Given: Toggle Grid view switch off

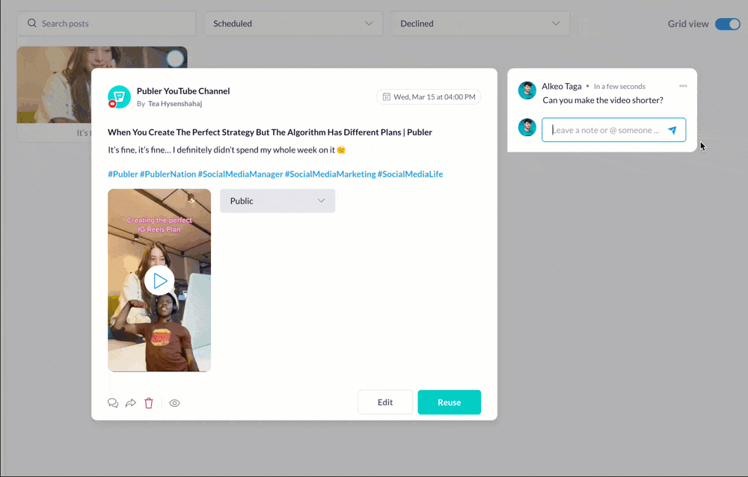Looking at the screenshot, I should [728, 24].
